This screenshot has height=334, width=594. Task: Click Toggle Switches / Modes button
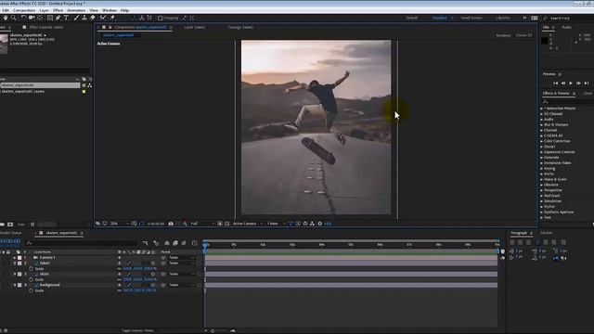click(137, 330)
